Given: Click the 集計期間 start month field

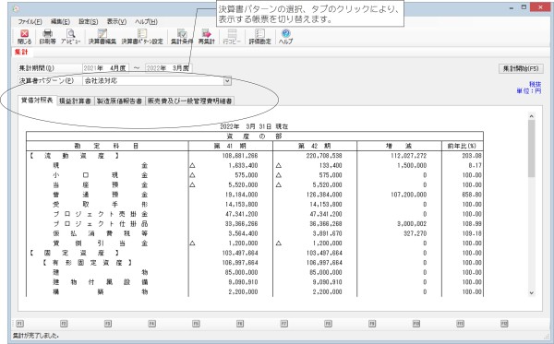Looking at the screenshot, I should pos(105,68).
